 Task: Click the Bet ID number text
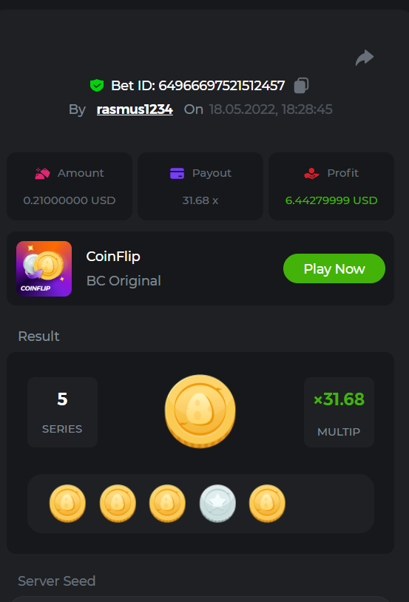222,86
